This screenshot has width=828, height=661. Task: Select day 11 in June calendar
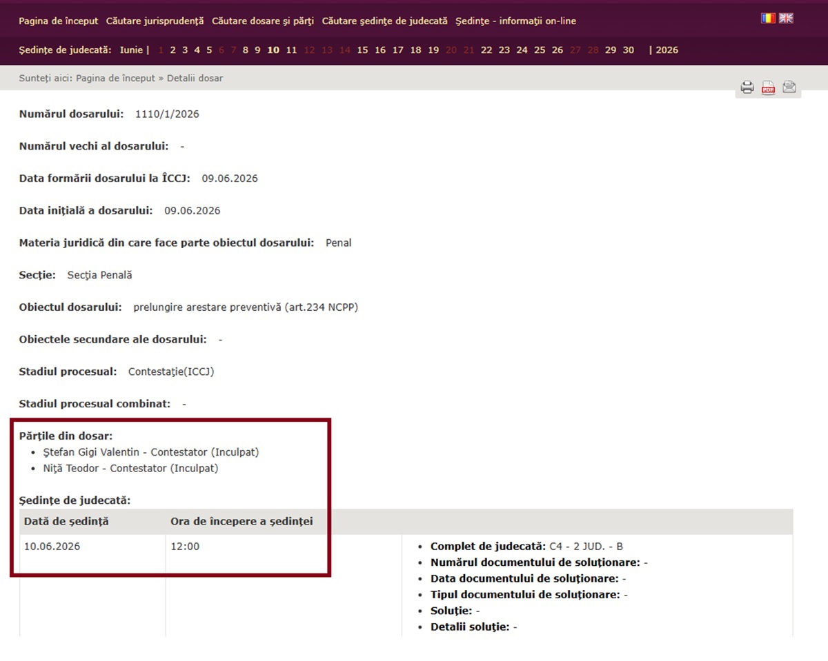point(291,50)
